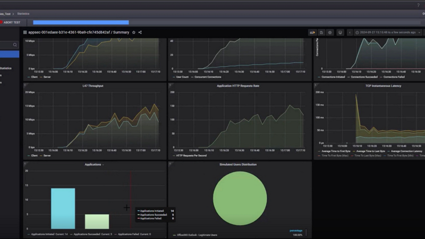
Task: Click the search magnifier in sidebar
Action: 15,45
